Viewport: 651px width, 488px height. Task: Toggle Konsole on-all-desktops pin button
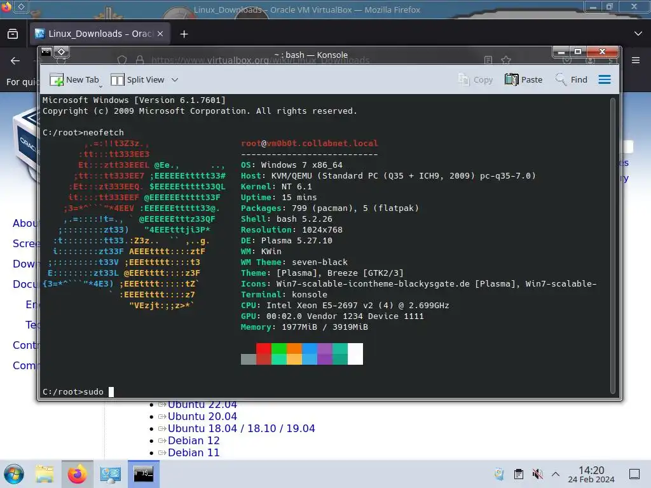[62, 51]
